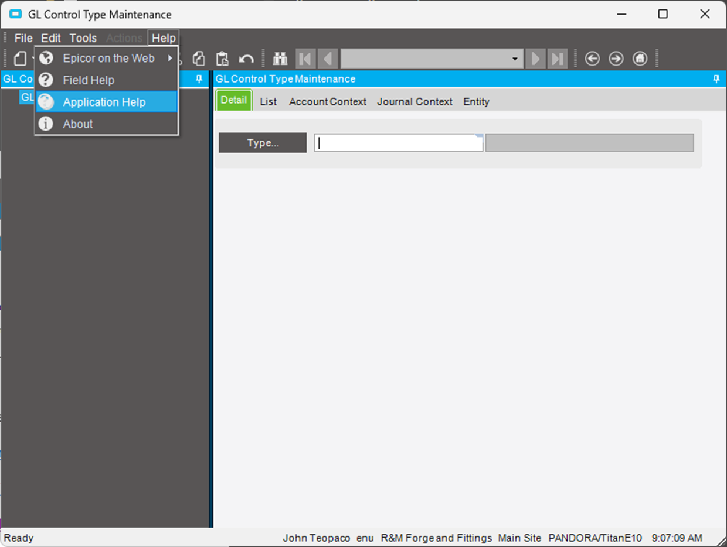This screenshot has width=727, height=547.
Task: Click pin icon on GL Control Type Maintenance panel
Action: tap(716, 79)
